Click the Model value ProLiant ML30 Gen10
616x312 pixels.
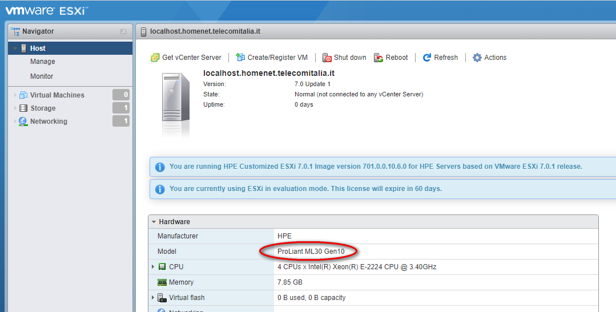[x=311, y=251]
